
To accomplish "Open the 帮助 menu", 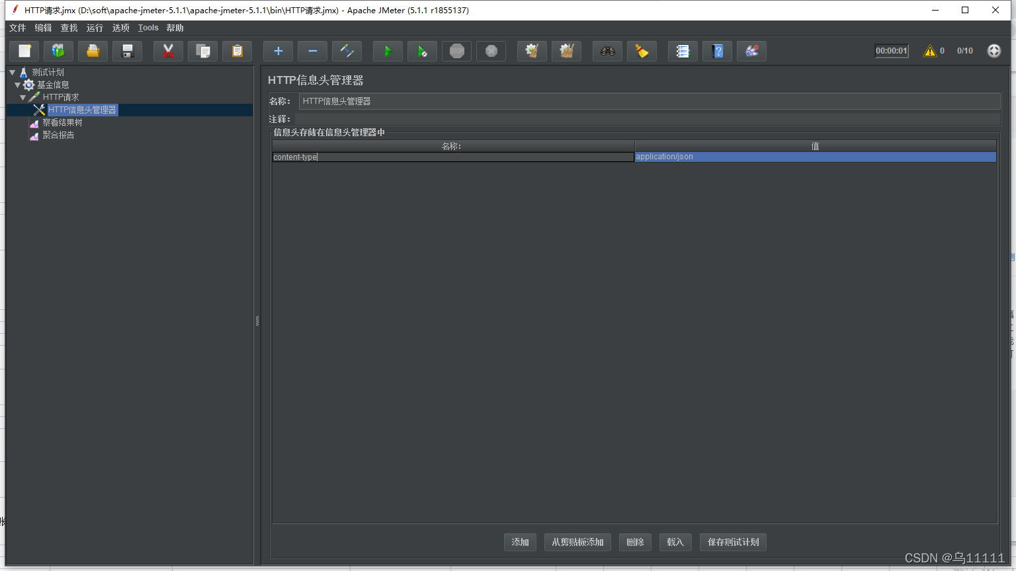I will pyautogui.click(x=175, y=28).
